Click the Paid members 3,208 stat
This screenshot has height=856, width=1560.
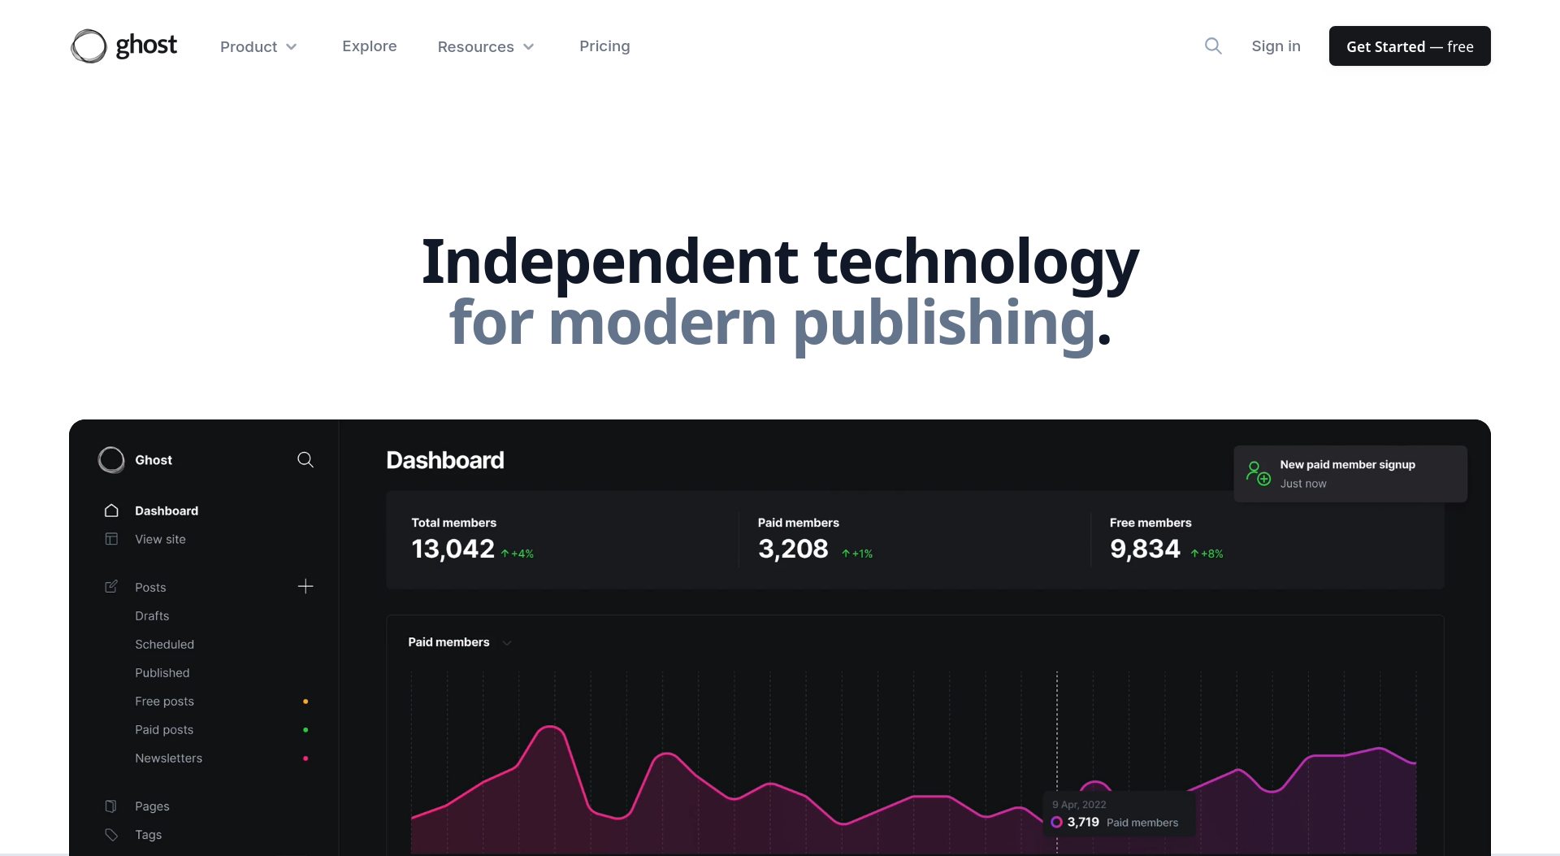815,540
